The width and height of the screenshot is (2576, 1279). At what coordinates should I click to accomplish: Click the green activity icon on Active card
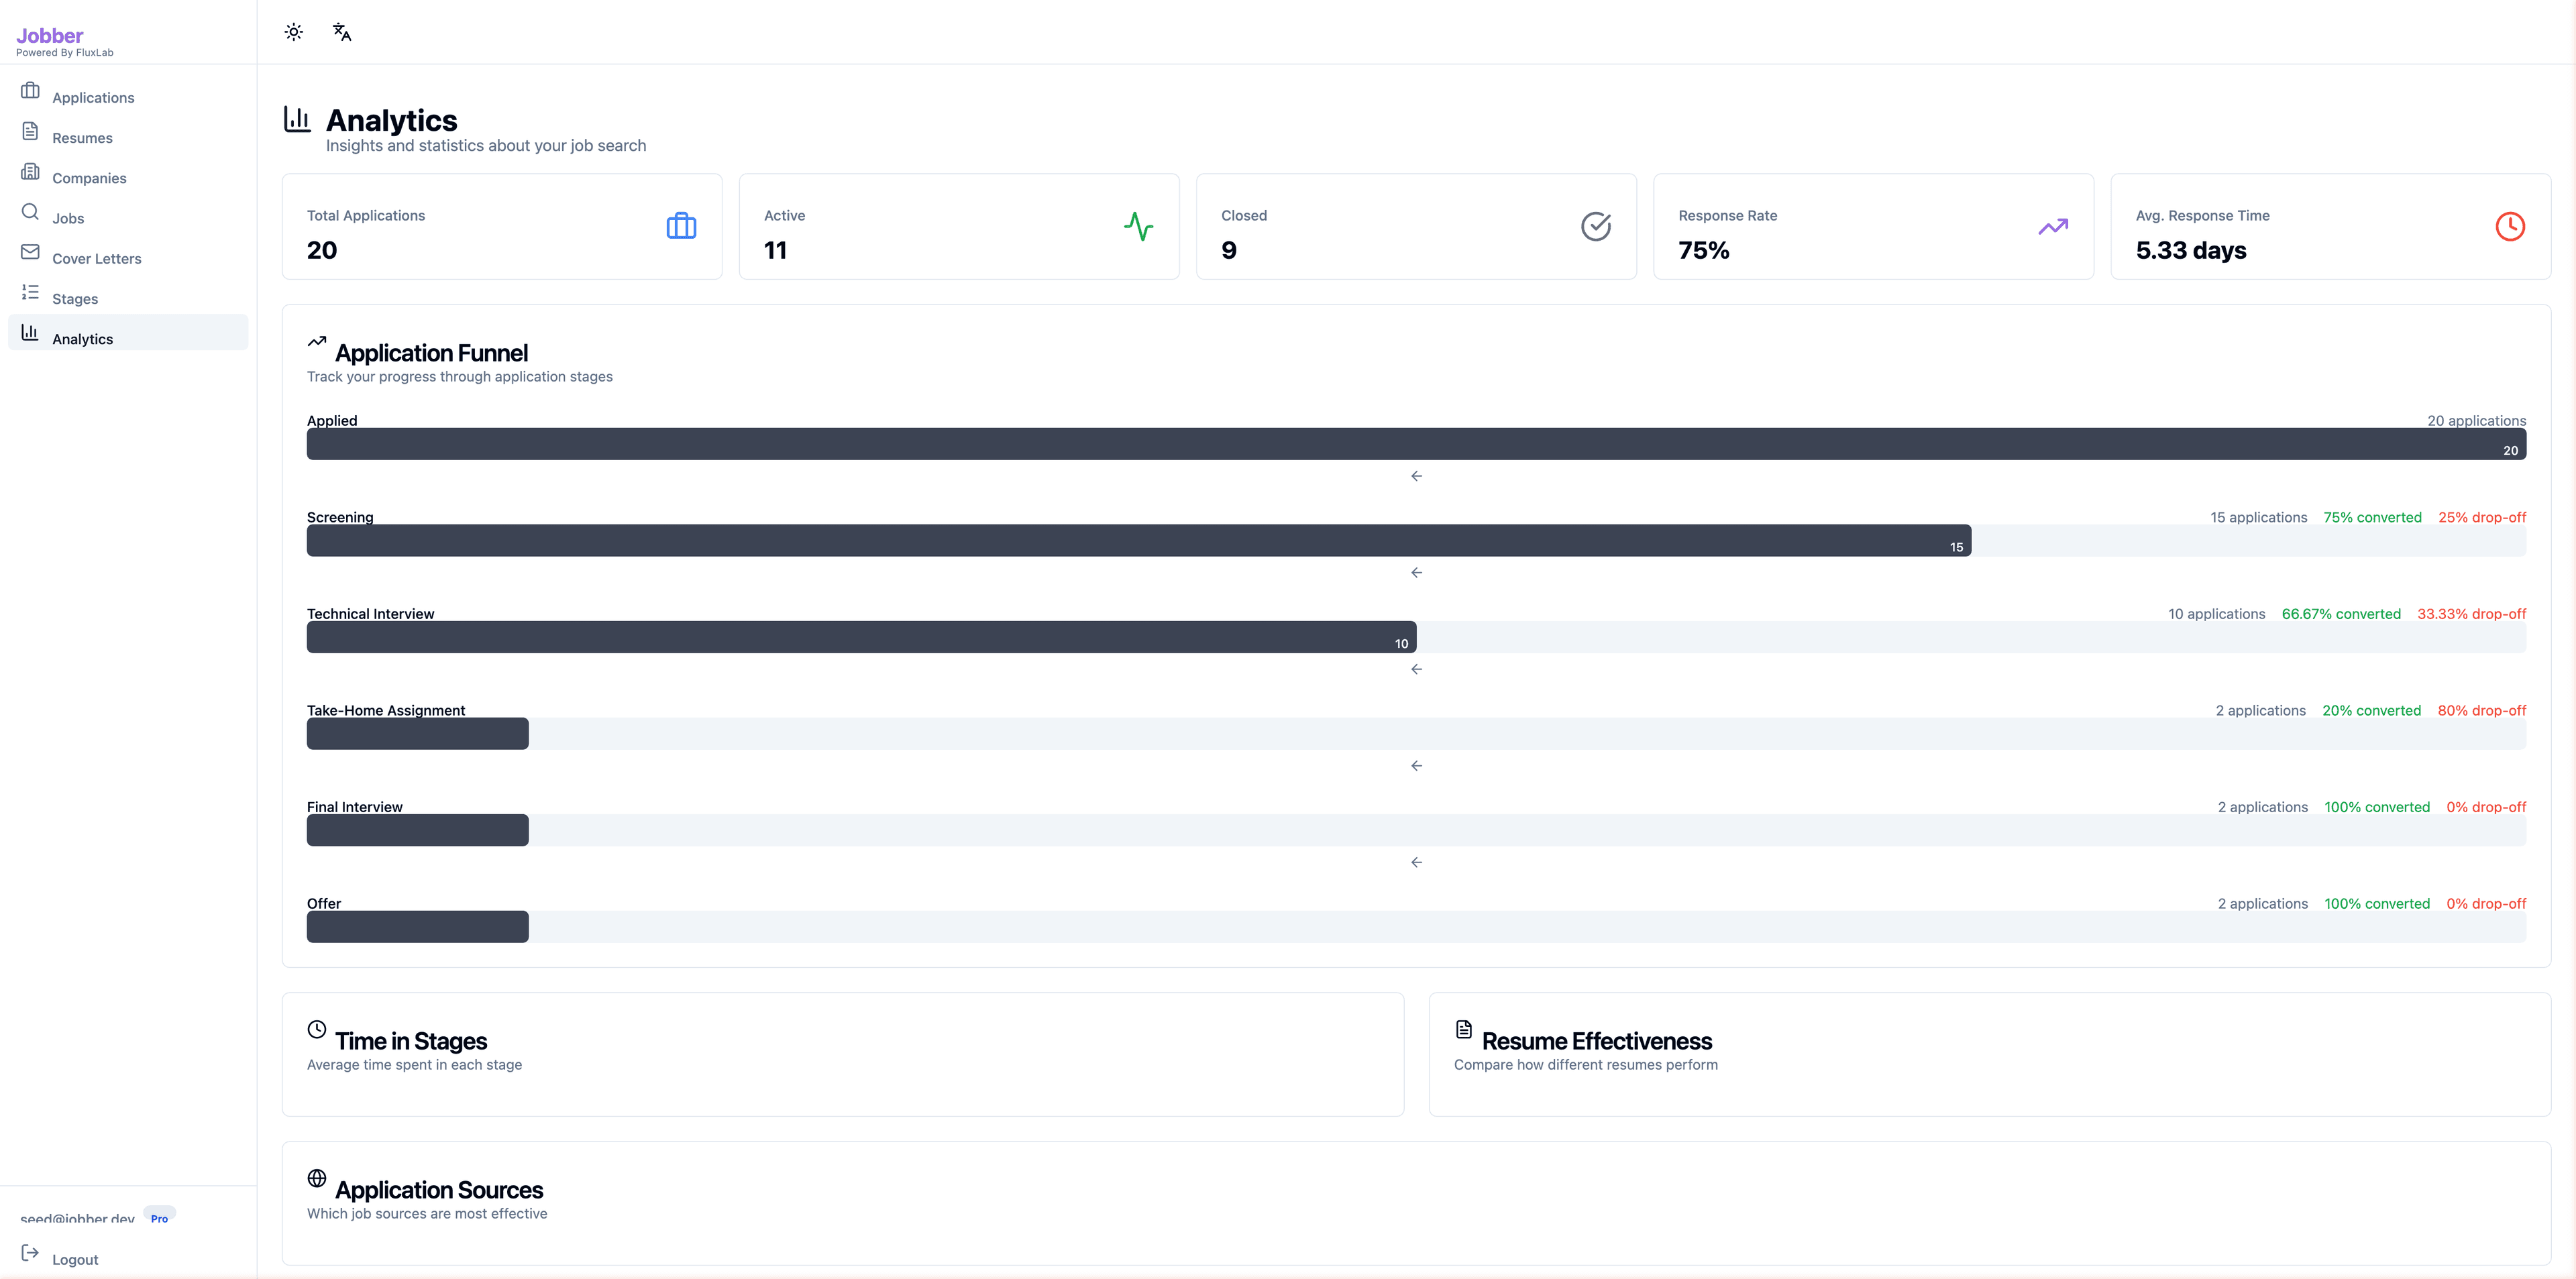[1139, 226]
